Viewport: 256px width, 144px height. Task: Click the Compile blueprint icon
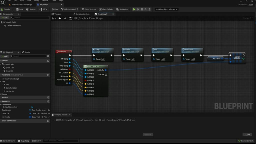pyautogui.click(x=2, y=9)
